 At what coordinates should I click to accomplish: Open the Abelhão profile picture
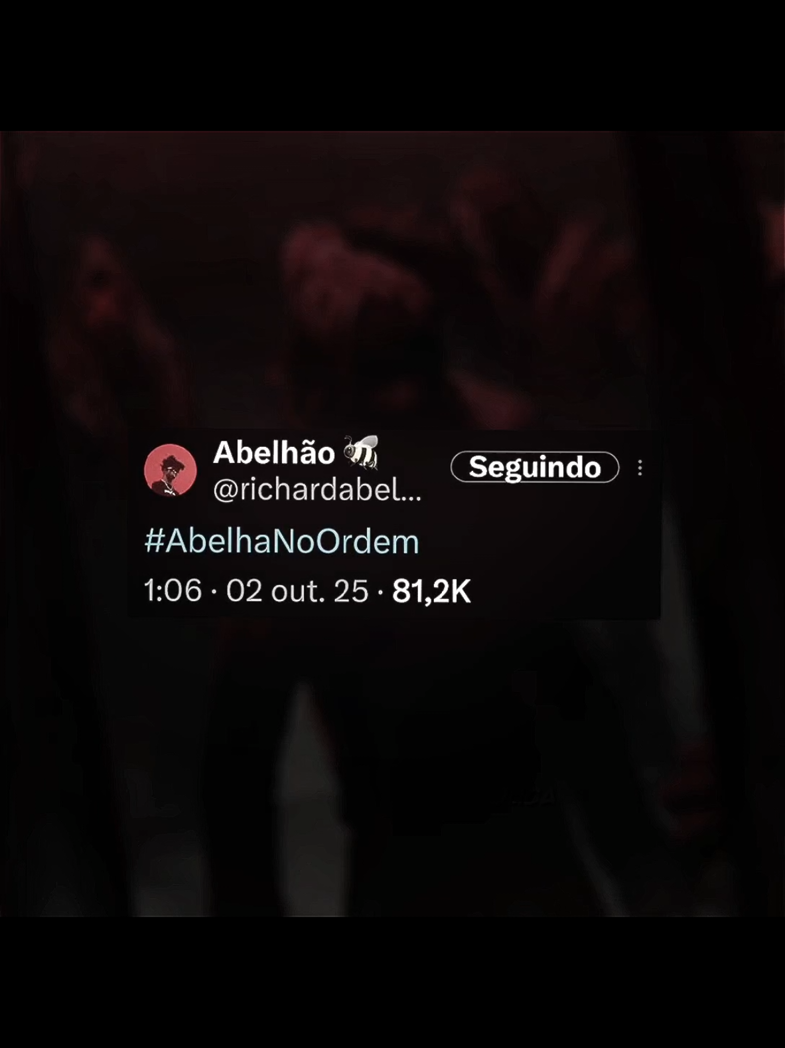171,470
